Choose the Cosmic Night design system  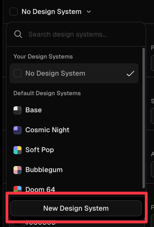[74, 130]
